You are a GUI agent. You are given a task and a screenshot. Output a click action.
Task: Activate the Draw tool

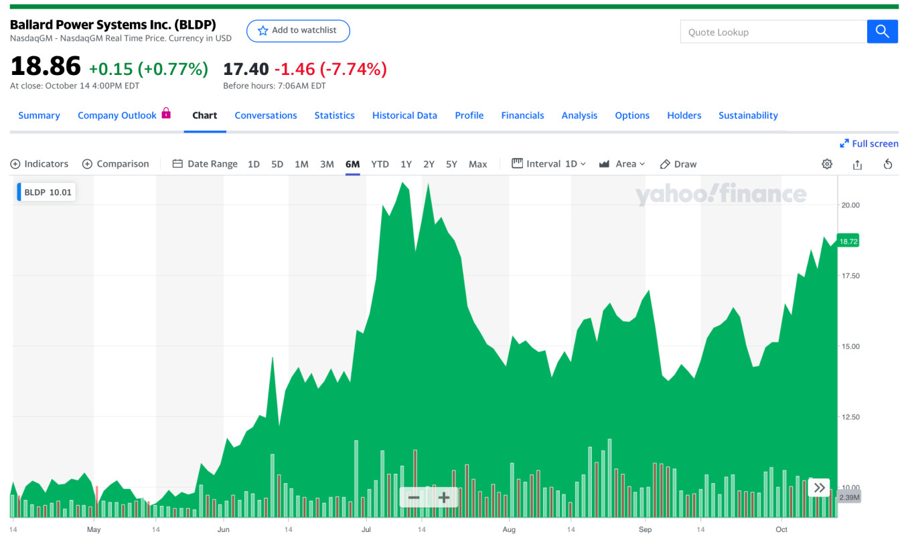(678, 164)
